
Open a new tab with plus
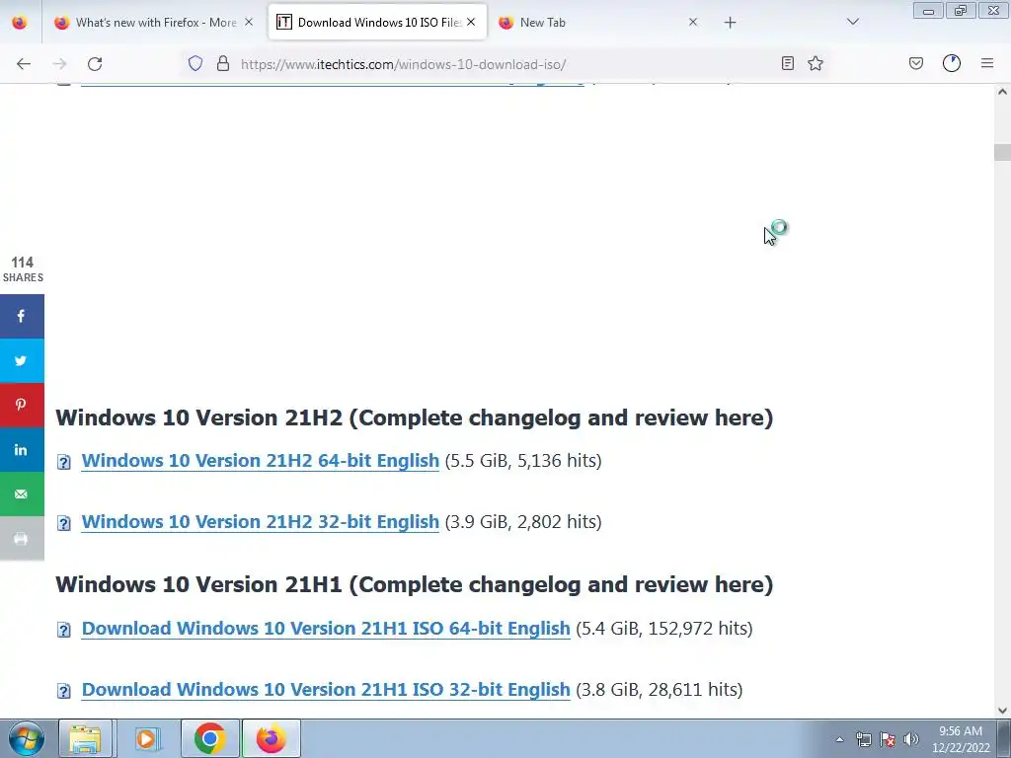pos(730,23)
